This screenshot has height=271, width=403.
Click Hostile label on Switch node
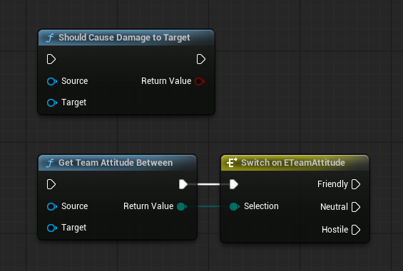335,230
